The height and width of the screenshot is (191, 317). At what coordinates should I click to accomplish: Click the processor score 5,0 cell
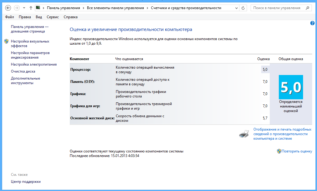pyautogui.click(x=265, y=70)
